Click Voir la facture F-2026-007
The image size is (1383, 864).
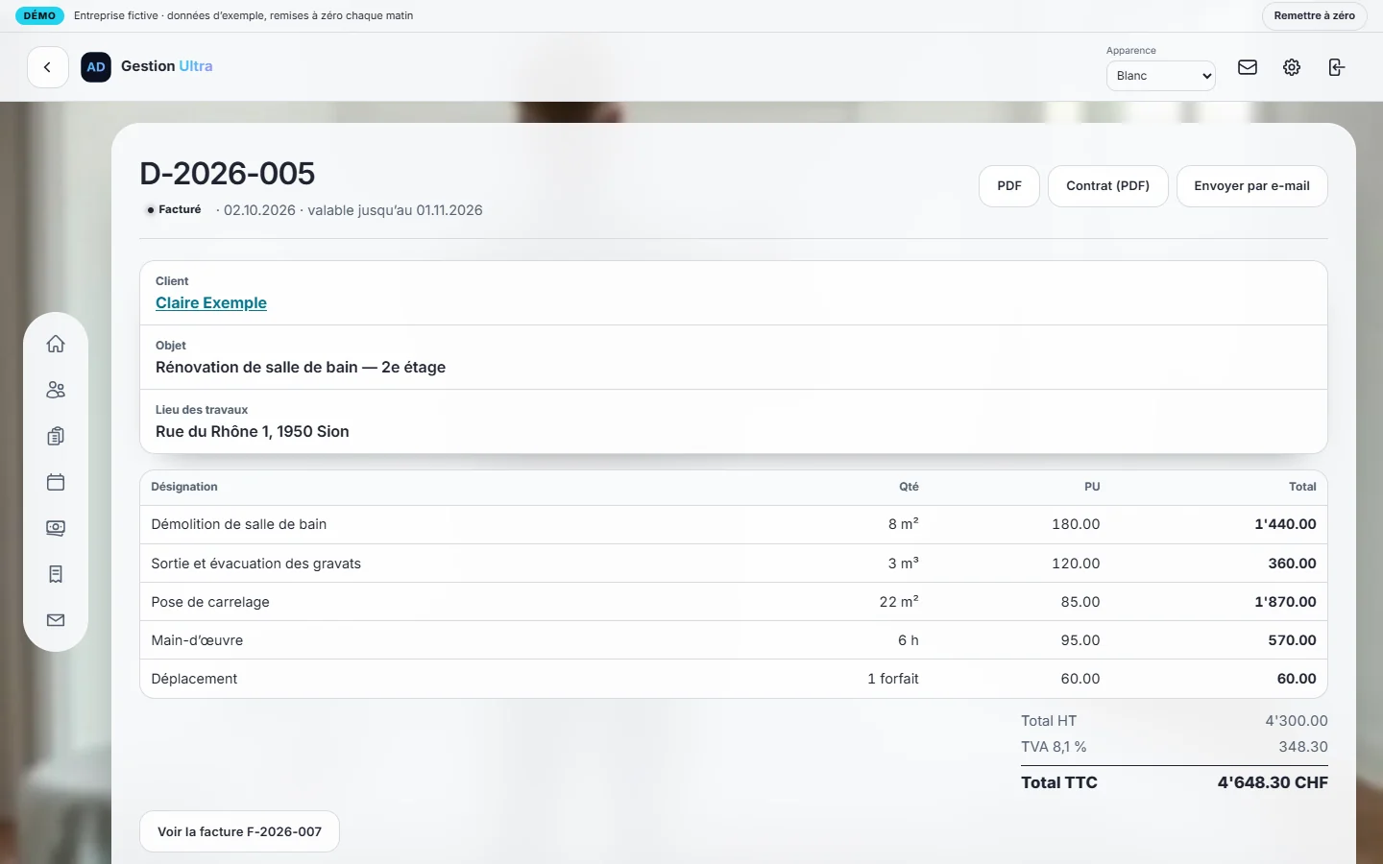pyautogui.click(x=239, y=831)
